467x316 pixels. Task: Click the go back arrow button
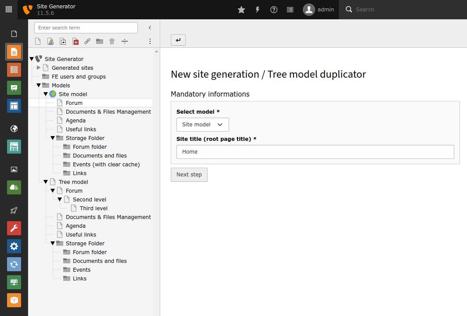[x=178, y=40]
